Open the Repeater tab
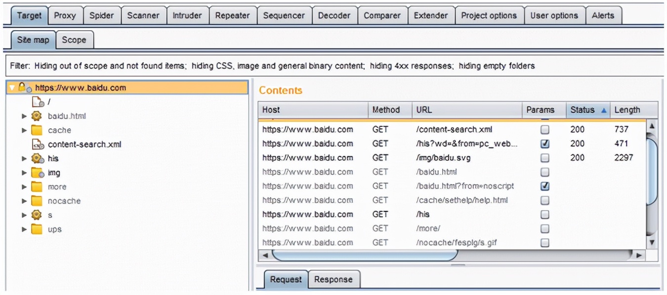667x295 pixels. point(232,15)
